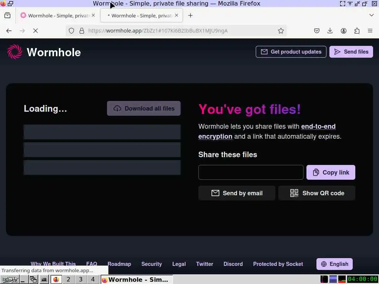Open the extensions puzzle icon
This screenshot has width=379, height=284.
click(357, 31)
